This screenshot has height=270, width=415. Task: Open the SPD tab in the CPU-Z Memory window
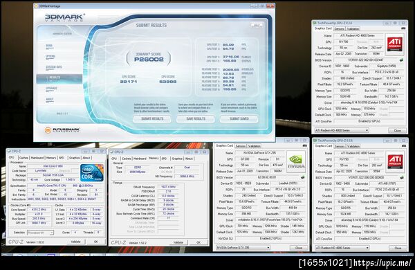point(164,159)
